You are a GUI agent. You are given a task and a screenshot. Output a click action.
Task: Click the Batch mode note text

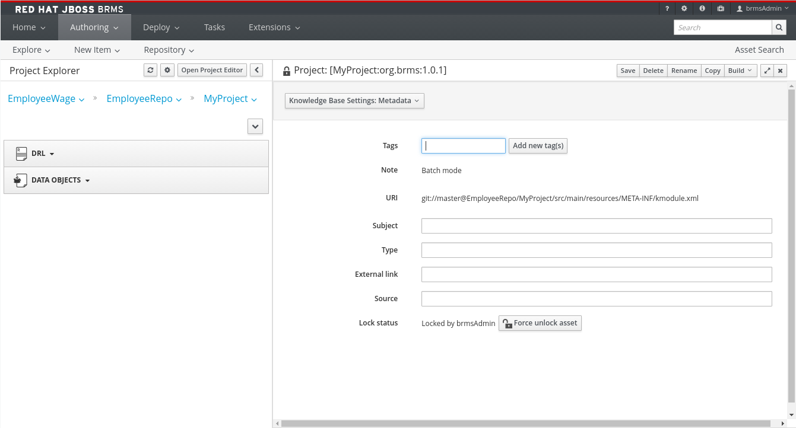click(442, 171)
